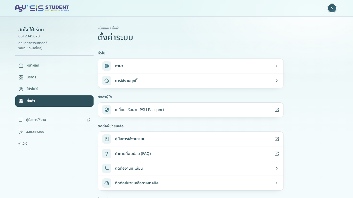353x198 pixels.
Task: Expand the ติดต่อผู้ช่วยเหลือทางเทคนิค row chevron
Action: pyautogui.click(x=277, y=183)
